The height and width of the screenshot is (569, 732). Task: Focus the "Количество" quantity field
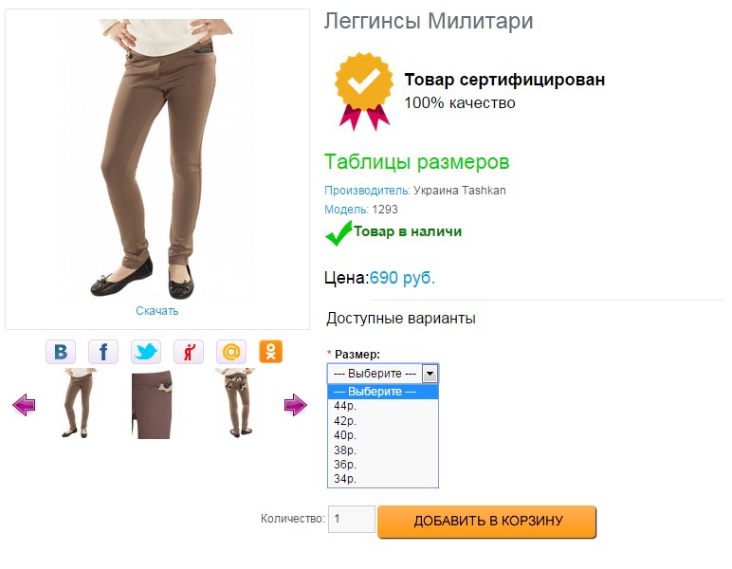pyautogui.click(x=351, y=520)
